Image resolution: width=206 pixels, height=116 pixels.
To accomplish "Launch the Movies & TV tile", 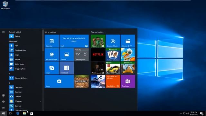I will [128, 41].
